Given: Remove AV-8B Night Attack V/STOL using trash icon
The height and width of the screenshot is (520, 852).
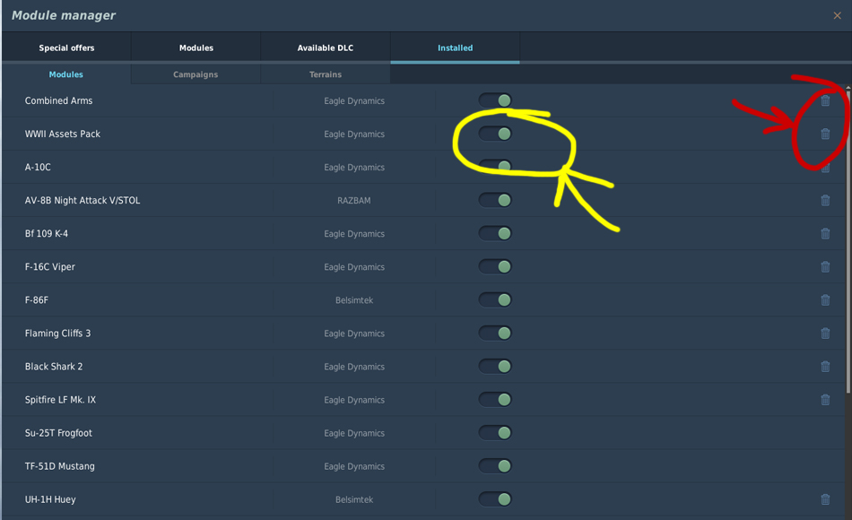Looking at the screenshot, I should pos(825,200).
